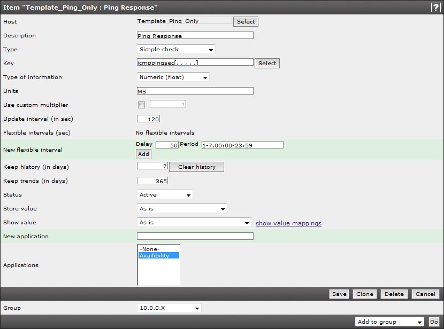The width and height of the screenshot is (444, 329).
Task: Select Availibility in Applications list
Action: [x=158, y=256]
